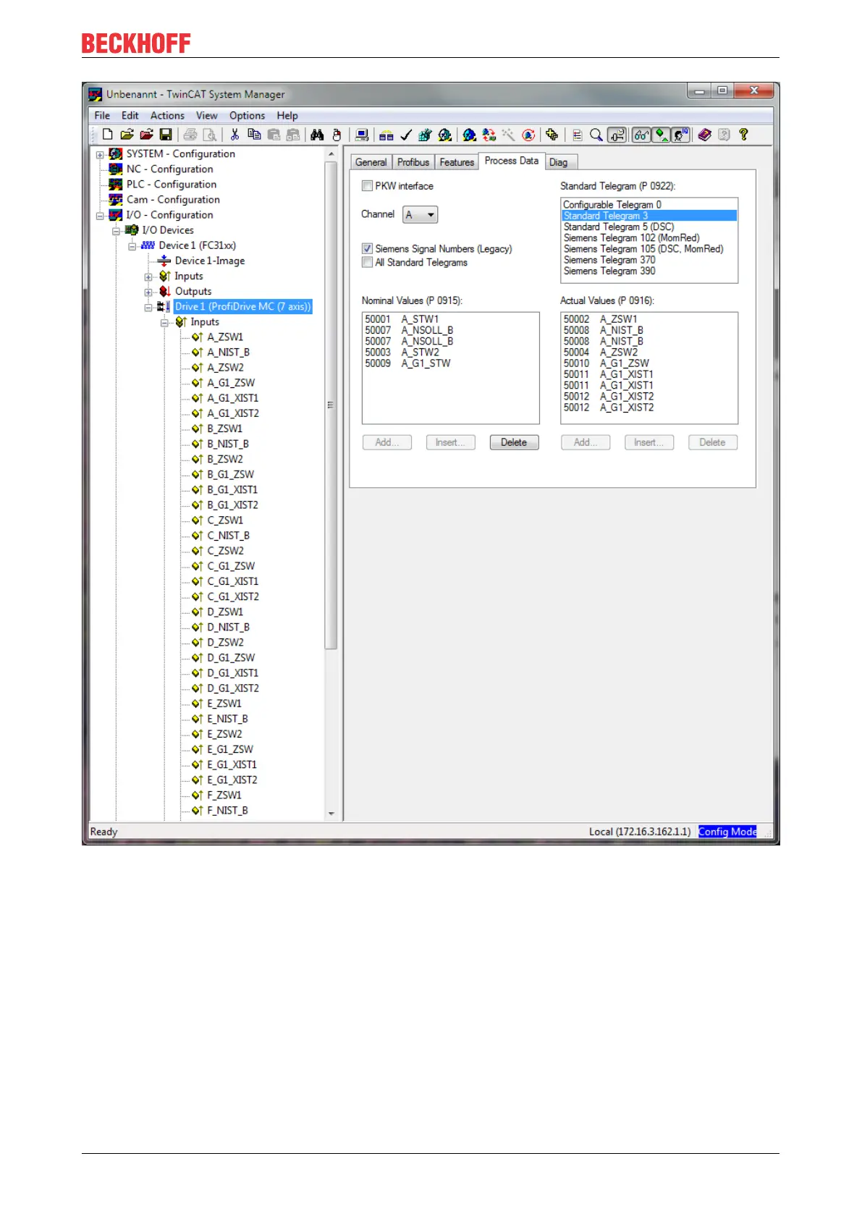This screenshot has height=1219, width=862.
Task: Click the Generate Mappings toolbar icon
Action: 386,135
